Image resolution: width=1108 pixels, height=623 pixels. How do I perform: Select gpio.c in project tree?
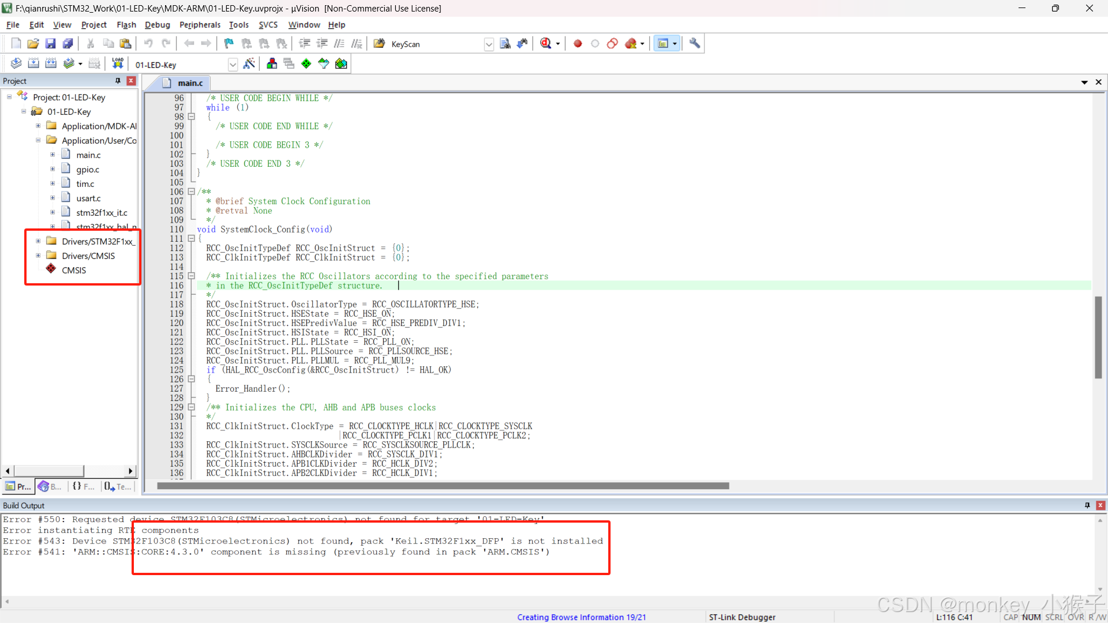[x=88, y=170]
